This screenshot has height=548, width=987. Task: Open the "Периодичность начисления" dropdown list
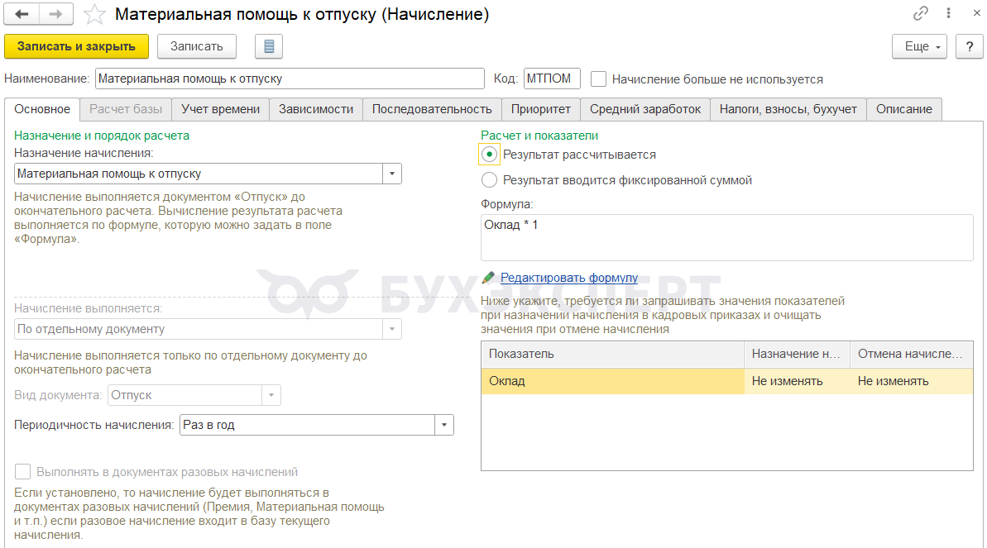(444, 425)
